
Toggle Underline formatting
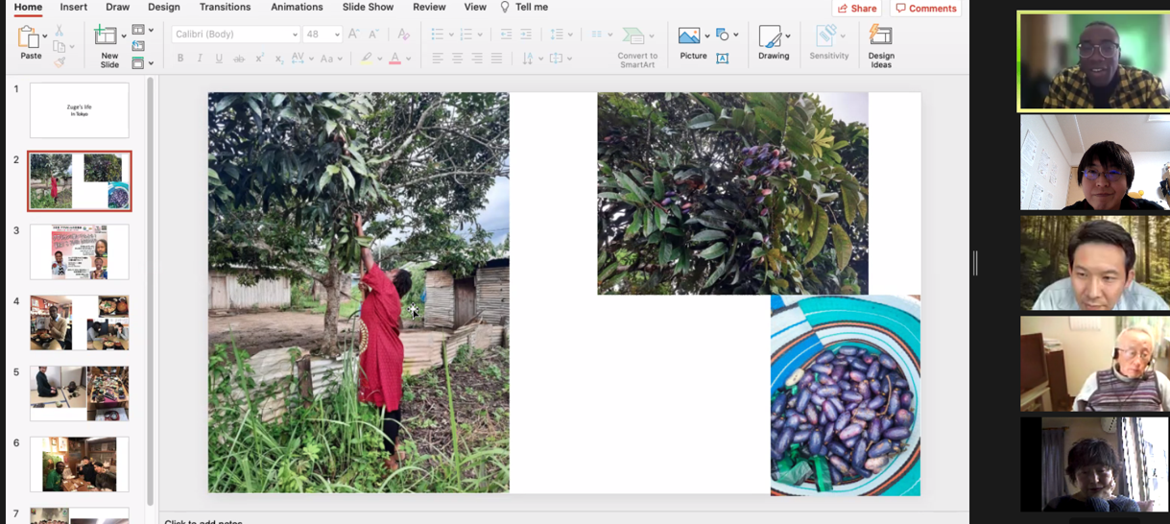219,59
